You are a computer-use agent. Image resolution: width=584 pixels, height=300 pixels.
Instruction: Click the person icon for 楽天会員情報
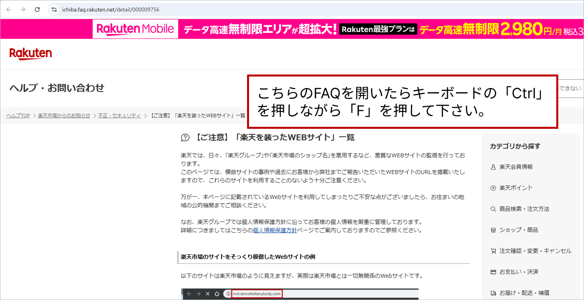click(x=493, y=167)
